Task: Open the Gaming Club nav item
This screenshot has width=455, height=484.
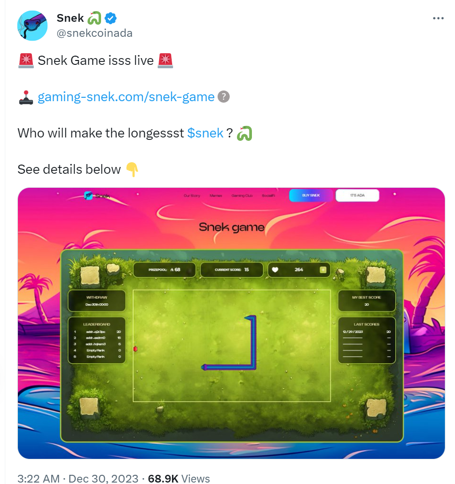Action: pyautogui.click(x=242, y=196)
